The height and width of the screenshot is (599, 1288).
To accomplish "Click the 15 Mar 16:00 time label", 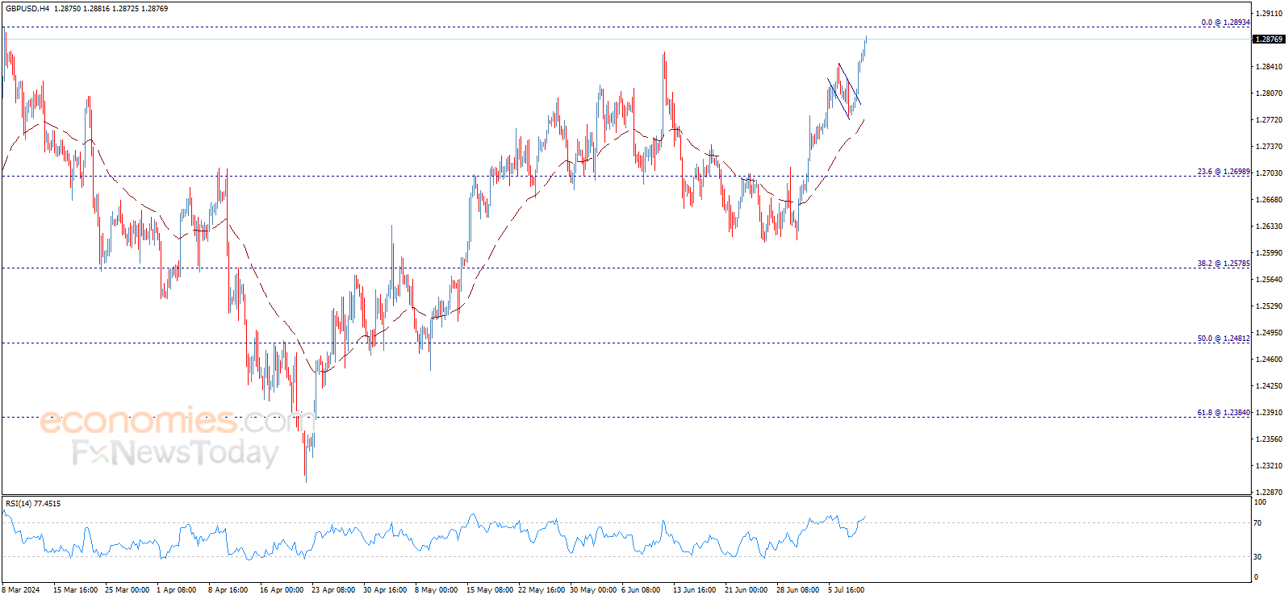I will click(75, 590).
